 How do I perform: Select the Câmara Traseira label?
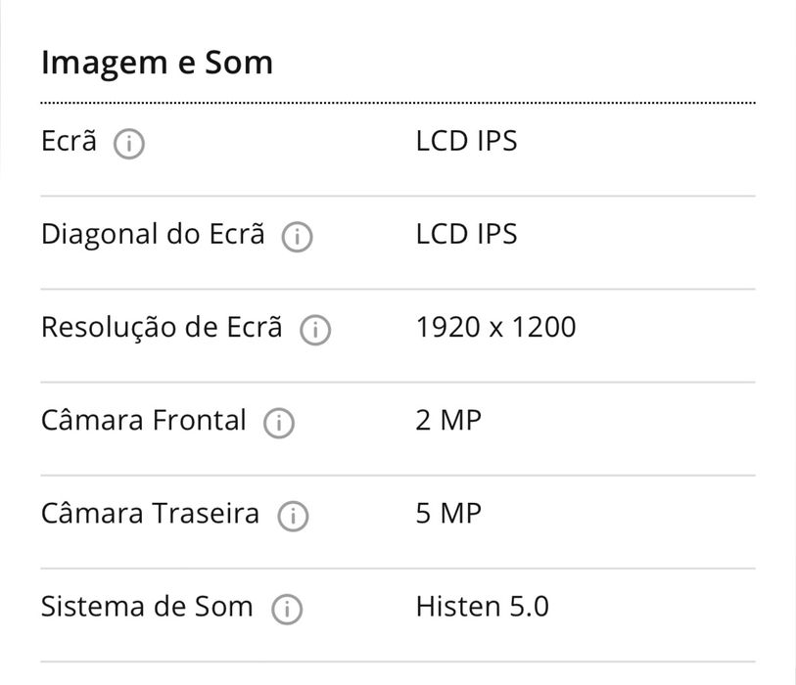[x=150, y=513]
